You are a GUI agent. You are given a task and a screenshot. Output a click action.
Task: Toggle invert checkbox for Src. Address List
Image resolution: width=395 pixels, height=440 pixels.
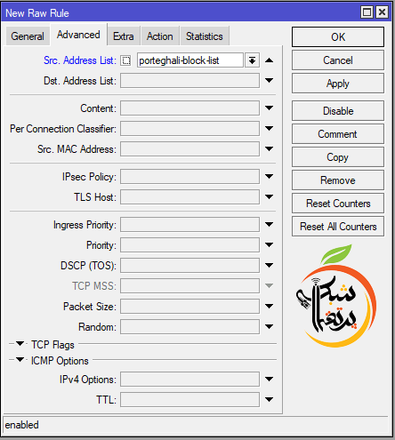[125, 60]
